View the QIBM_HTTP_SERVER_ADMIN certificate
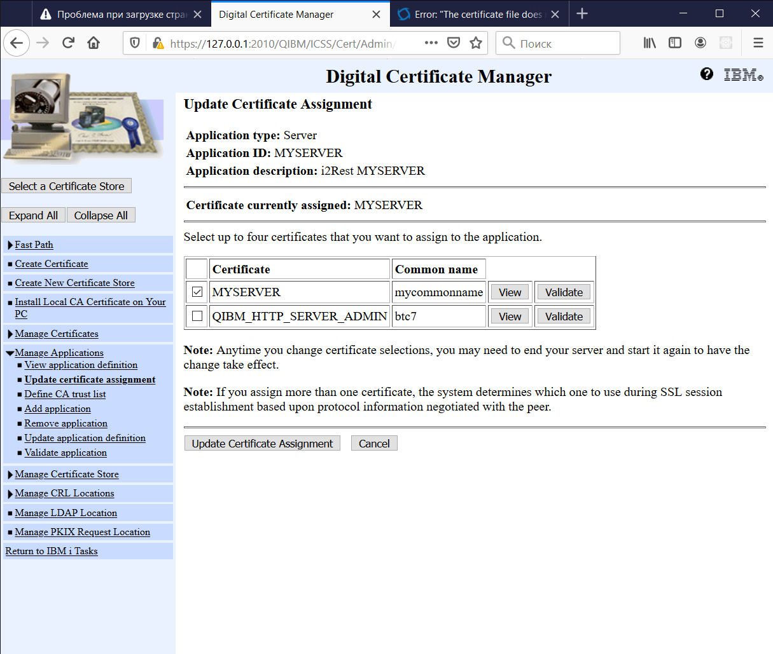The width and height of the screenshot is (773, 654). pos(510,317)
